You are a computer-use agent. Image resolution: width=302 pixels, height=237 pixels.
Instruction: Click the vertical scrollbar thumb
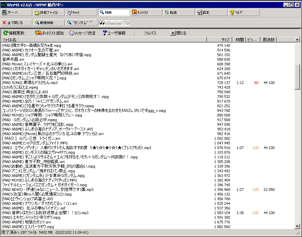point(297,77)
